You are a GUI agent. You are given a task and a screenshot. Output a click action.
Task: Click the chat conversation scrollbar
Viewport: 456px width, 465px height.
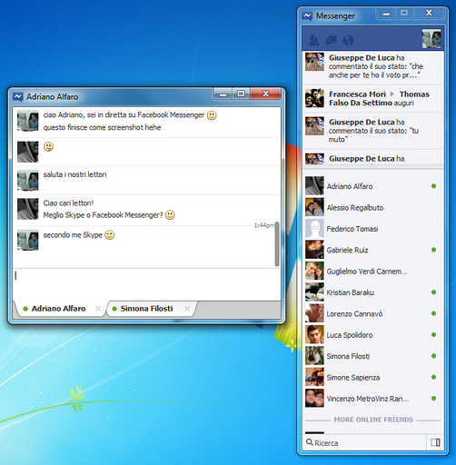(x=277, y=244)
